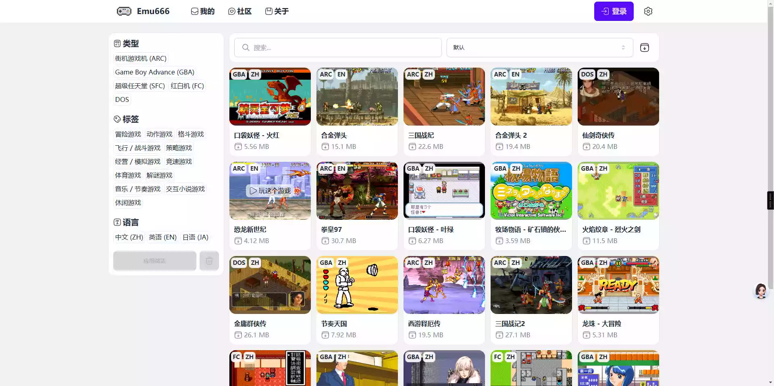Toggle the 格斗游戏 tag filter

point(191,134)
